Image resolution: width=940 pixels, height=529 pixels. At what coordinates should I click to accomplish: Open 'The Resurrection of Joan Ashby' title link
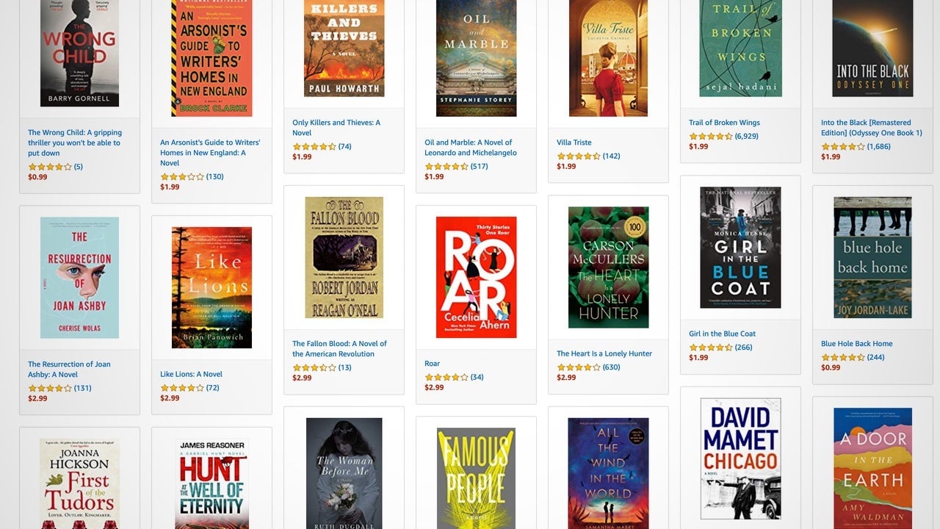pos(69,369)
